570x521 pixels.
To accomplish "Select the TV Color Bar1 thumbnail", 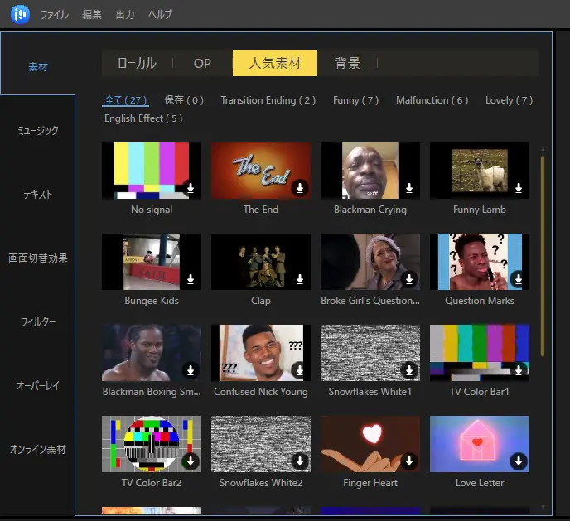I will tap(480, 353).
